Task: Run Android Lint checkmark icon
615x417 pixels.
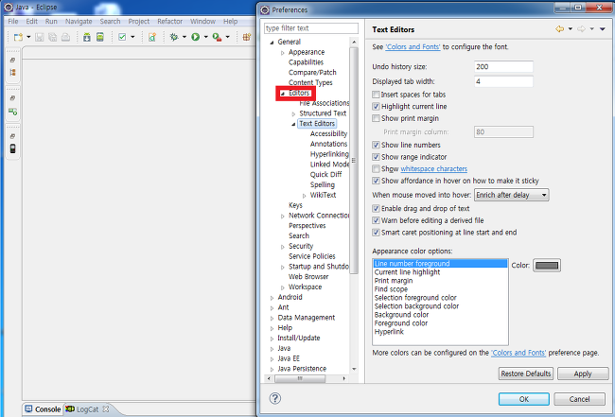Action: (x=122, y=37)
